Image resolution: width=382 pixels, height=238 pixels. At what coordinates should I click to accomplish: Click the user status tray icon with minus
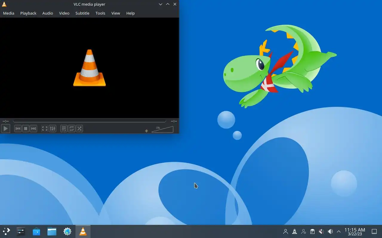click(304, 231)
